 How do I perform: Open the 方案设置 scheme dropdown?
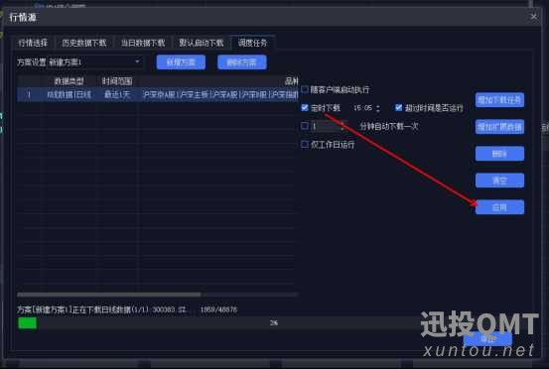click(x=79, y=62)
